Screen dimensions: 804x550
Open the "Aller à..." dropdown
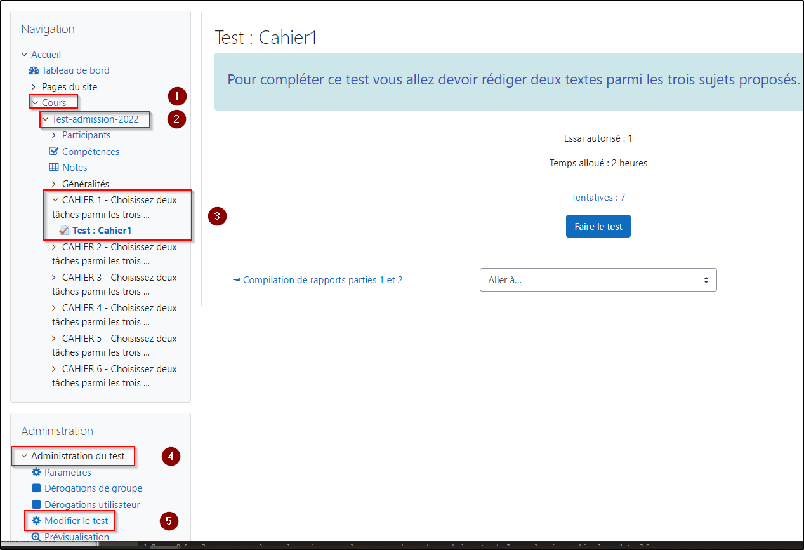pyautogui.click(x=598, y=280)
